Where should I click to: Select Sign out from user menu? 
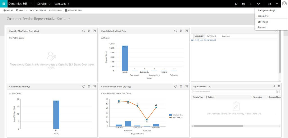click(x=262, y=27)
